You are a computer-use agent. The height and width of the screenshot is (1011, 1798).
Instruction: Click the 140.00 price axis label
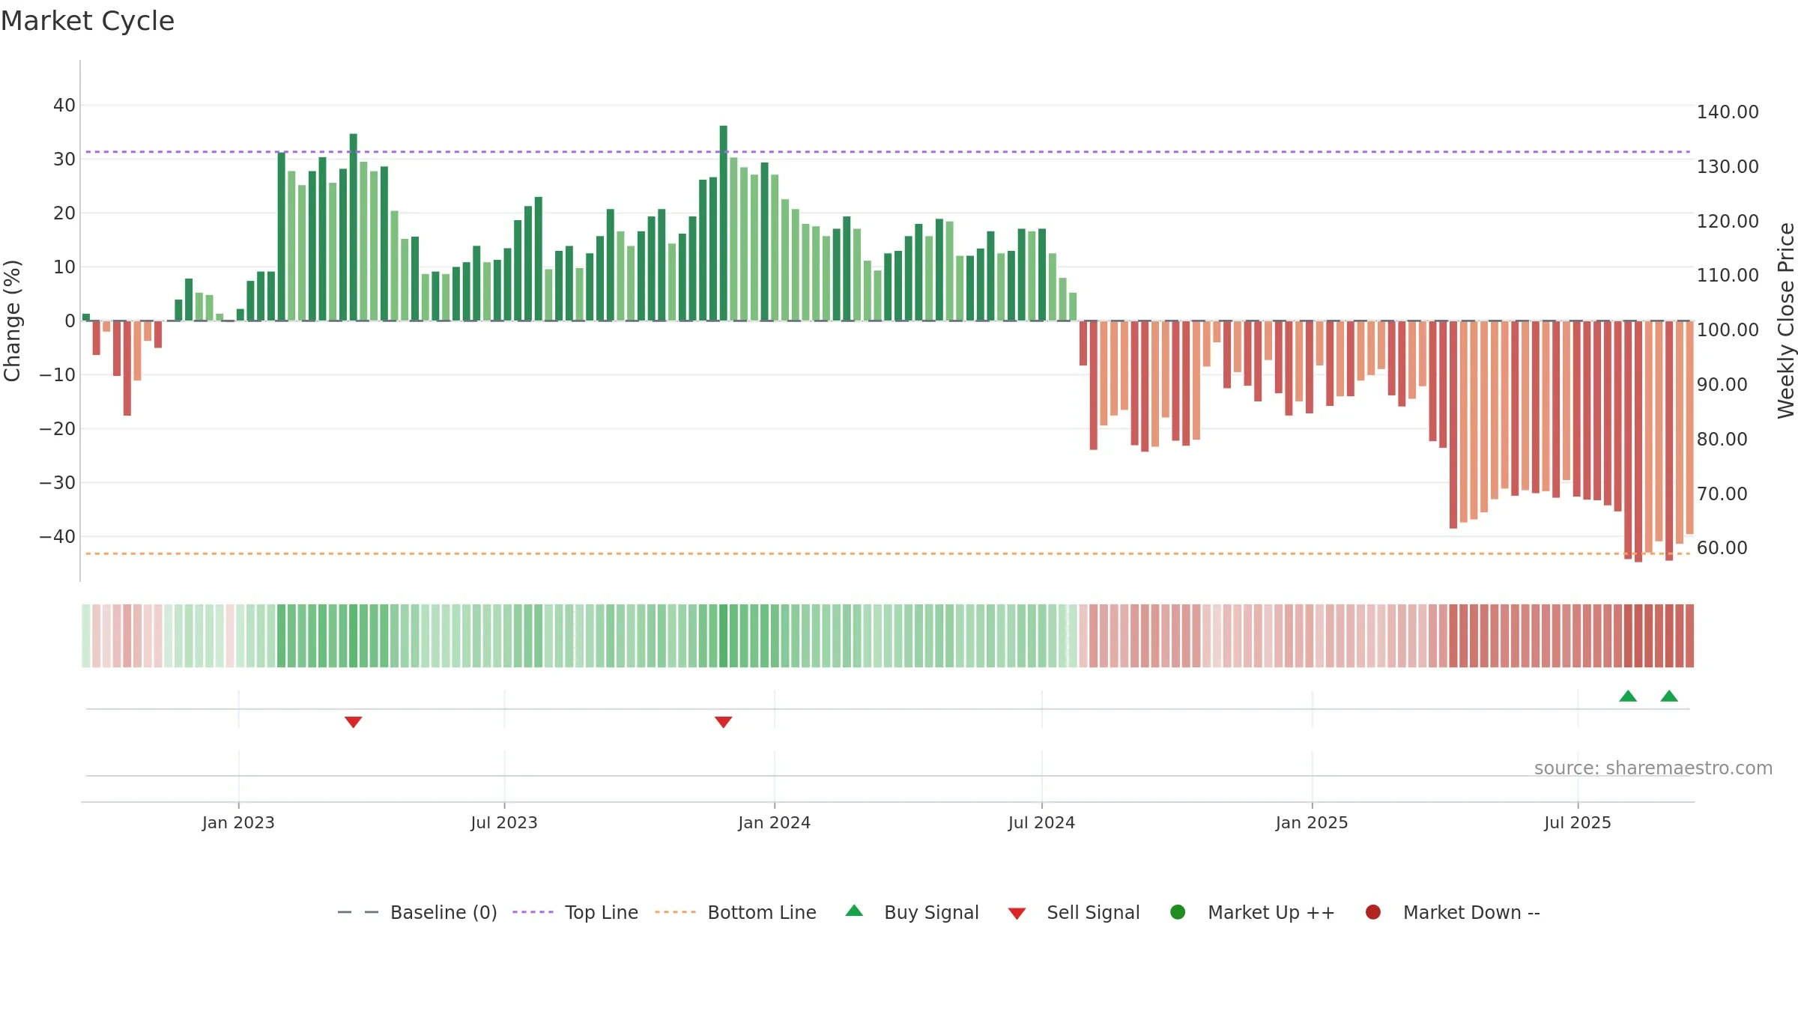[x=1728, y=112]
